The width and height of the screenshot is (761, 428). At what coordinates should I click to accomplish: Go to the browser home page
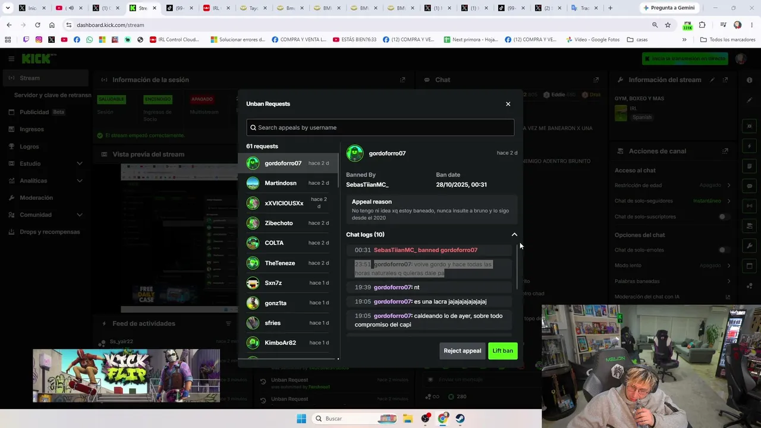52,25
